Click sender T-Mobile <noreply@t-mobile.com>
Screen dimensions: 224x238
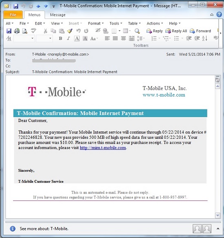[x=60, y=54]
